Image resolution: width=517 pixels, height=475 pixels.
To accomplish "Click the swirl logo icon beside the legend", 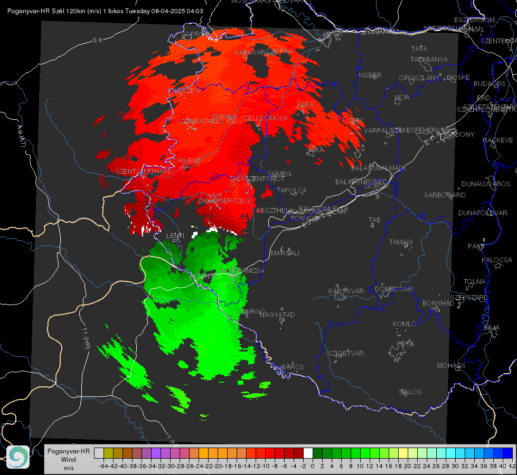I will point(18,457).
